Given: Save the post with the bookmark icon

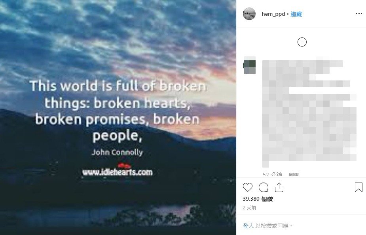Looking at the screenshot, I should (x=358, y=187).
